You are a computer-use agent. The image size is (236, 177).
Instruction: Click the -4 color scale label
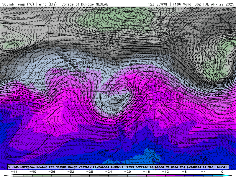click(204, 172)
